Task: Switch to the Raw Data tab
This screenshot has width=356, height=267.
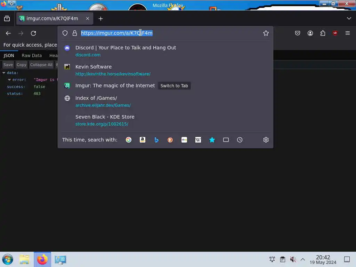Action: (x=32, y=55)
